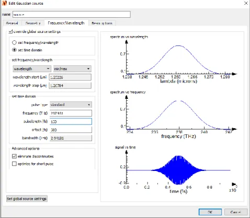The height and width of the screenshot is (218, 250).
Task: Click the spectrum vs wavelength plot
Action: click(179, 59)
